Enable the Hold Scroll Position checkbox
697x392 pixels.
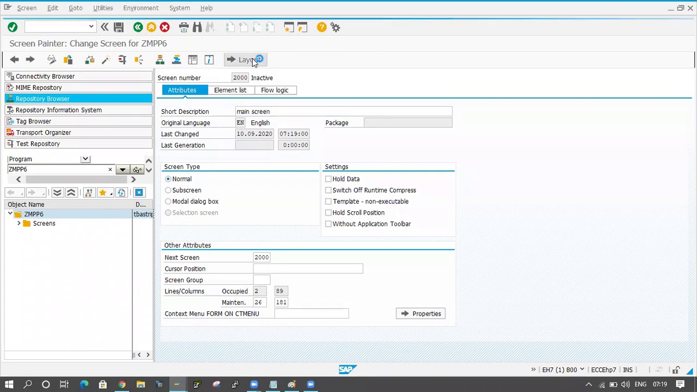(x=328, y=213)
